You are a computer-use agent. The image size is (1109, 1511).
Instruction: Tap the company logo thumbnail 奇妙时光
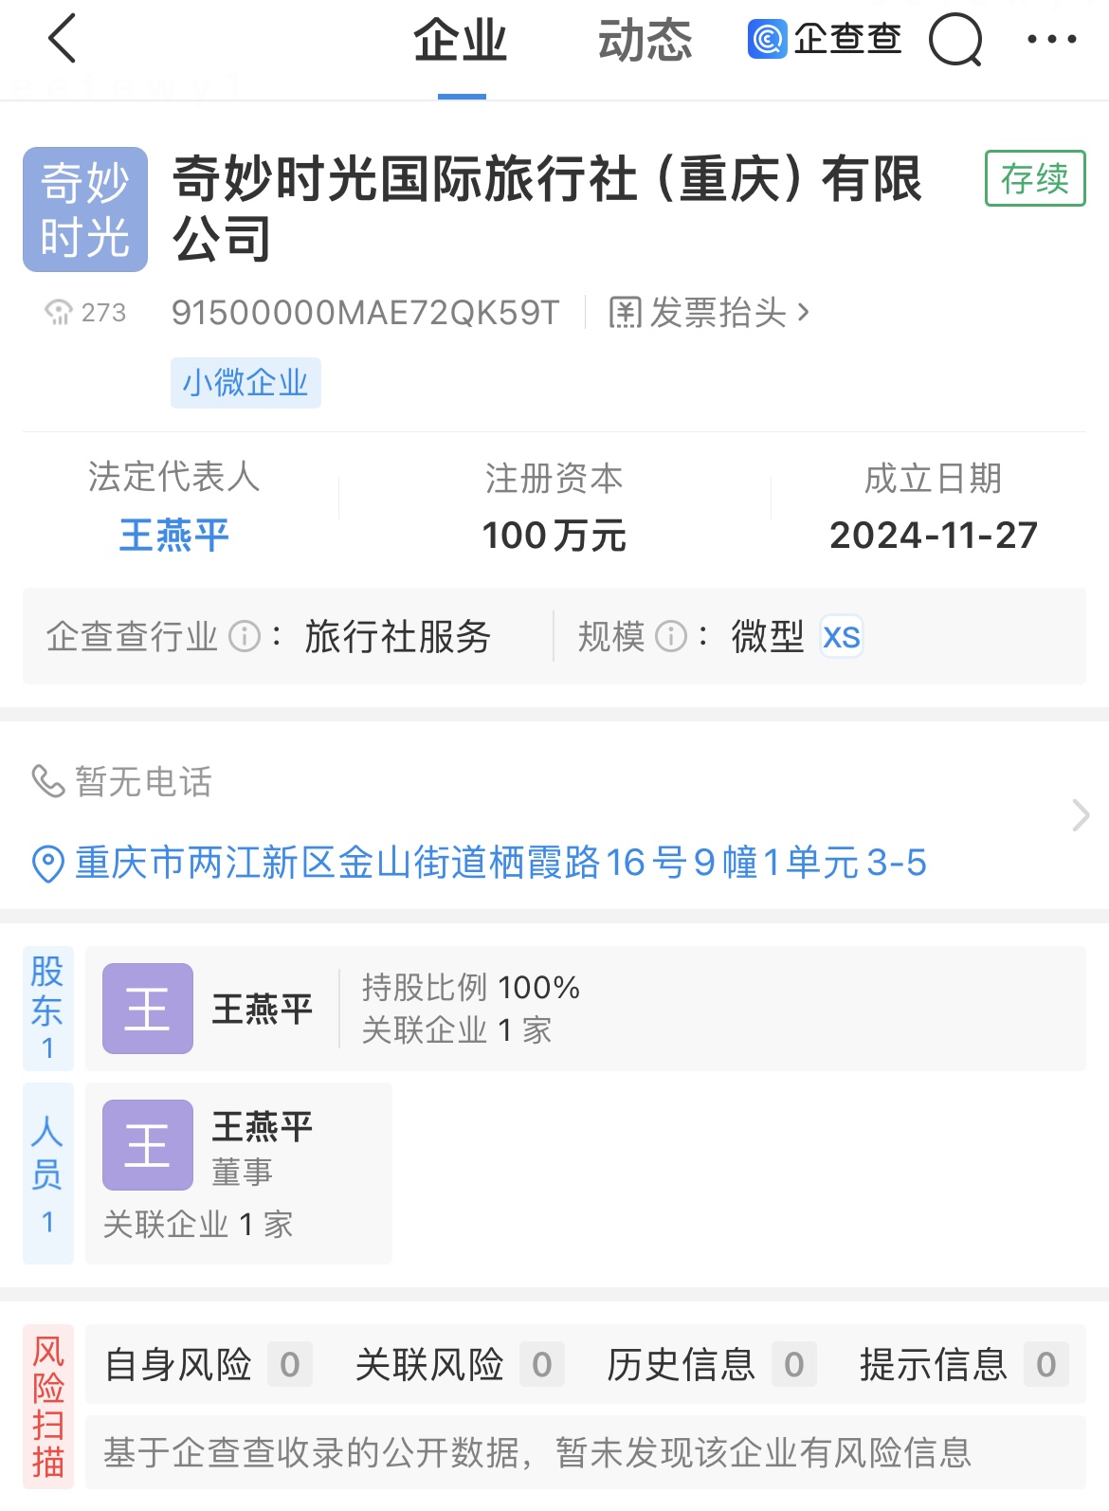(85, 209)
